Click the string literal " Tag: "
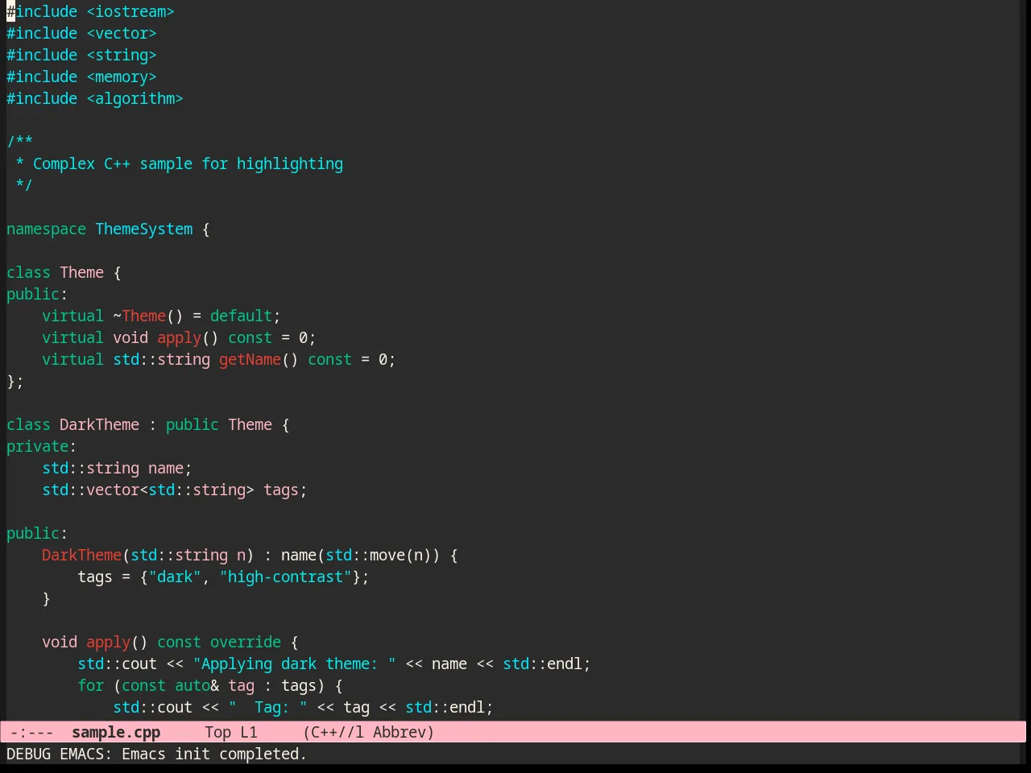 pyautogui.click(x=267, y=707)
